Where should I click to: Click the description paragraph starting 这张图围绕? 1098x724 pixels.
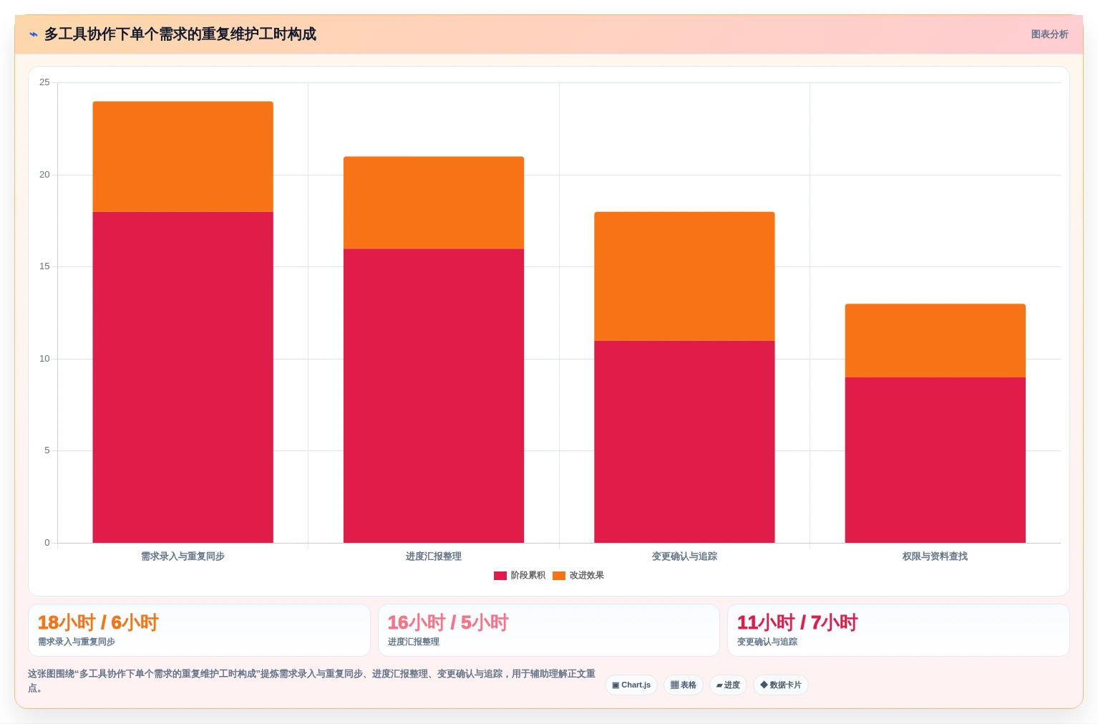pos(312,681)
